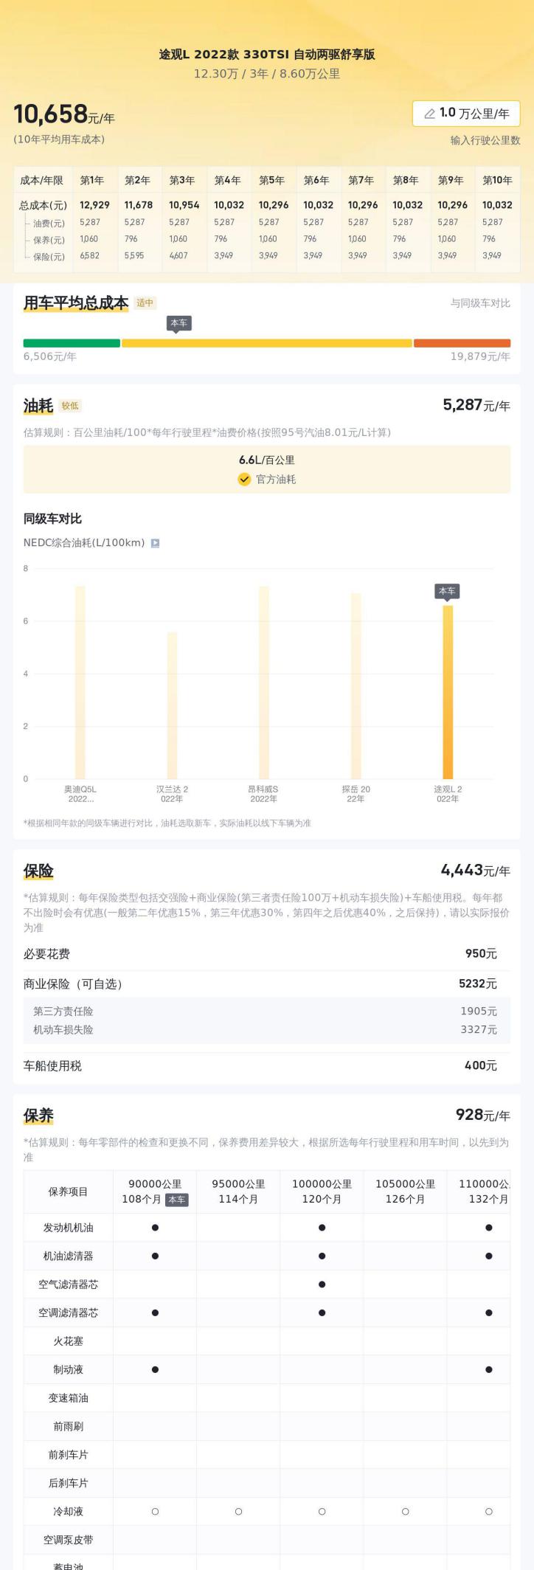Click the 较低 tag beside 油耗
534x1570 pixels.
coord(70,406)
